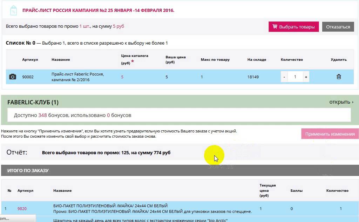Click the Баллы column header
This screenshot has width=359, height=222.
click(x=296, y=191)
